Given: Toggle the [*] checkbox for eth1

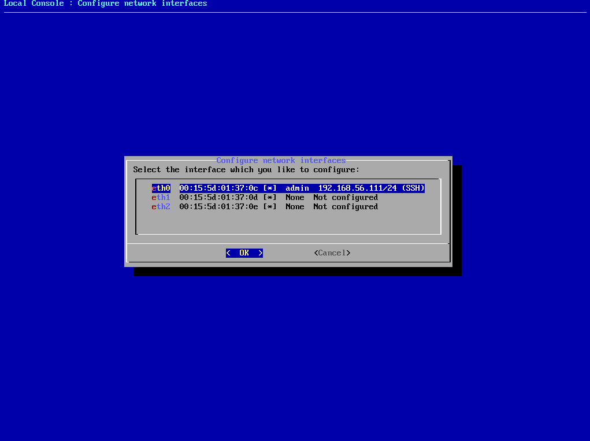Looking at the screenshot, I should 269,197.
